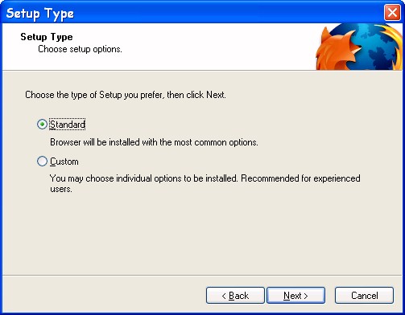Screen dimensions: 405x315
Task: Go back with the Back button
Action: [x=235, y=296]
